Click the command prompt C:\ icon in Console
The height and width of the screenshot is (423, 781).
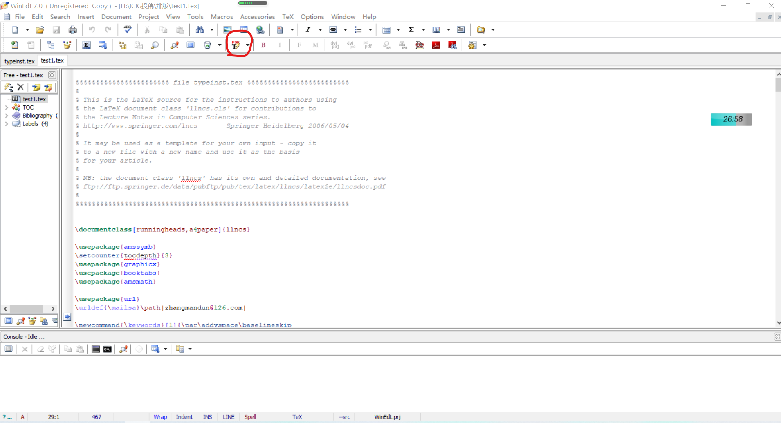pyautogui.click(x=108, y=349)
